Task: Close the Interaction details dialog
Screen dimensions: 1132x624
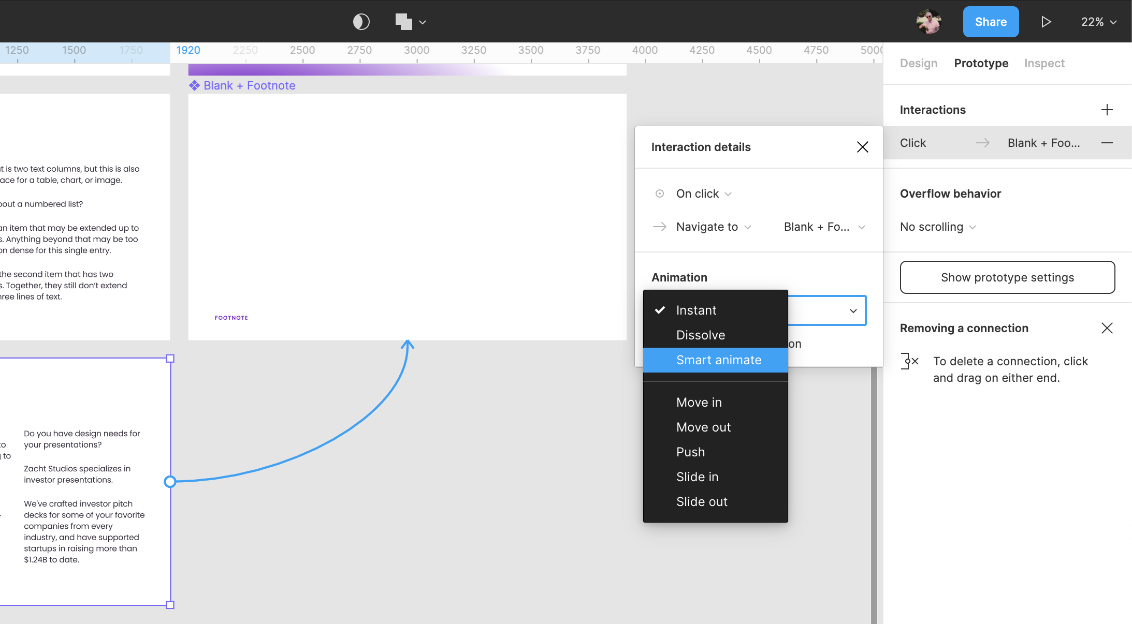Action: pos(862,146)
